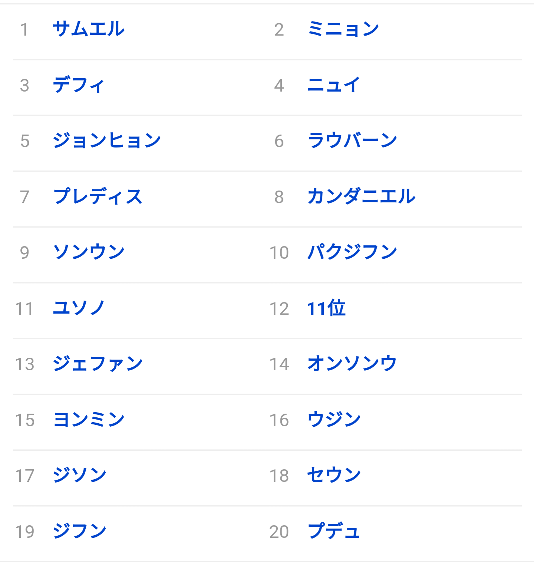Open the サムエル link ranked 1
The image size is (534, 566).
[x=89, y=29]
